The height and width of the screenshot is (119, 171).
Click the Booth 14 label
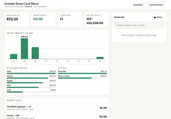pyautogui.click(x=29, y=6)
